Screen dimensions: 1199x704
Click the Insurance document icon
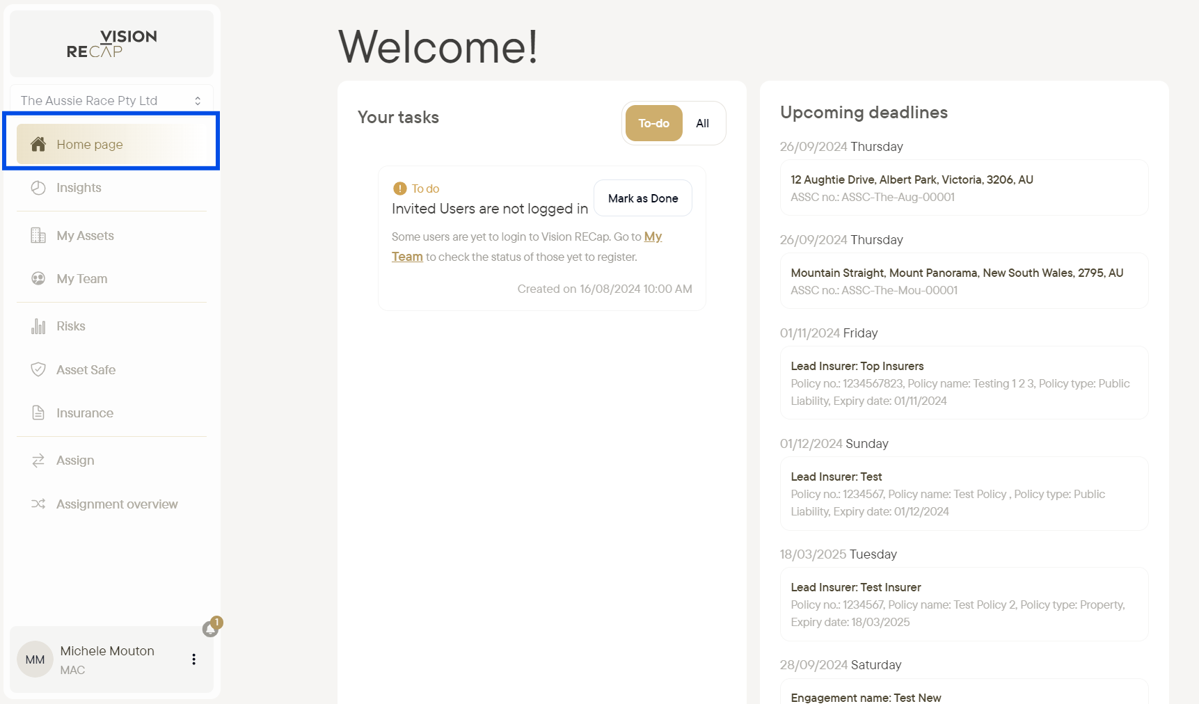(38, 413)
